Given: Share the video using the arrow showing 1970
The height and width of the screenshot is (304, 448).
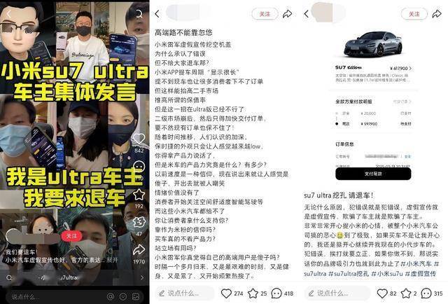Looking at the screenshot, I should point(139,249).
